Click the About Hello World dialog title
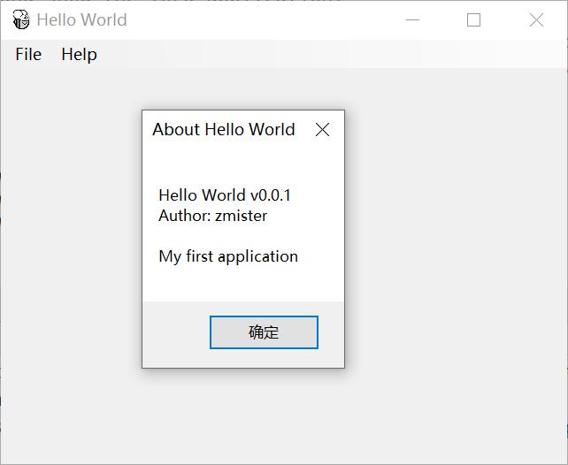Viewport: 568px width, 465px height. point(224,129)
